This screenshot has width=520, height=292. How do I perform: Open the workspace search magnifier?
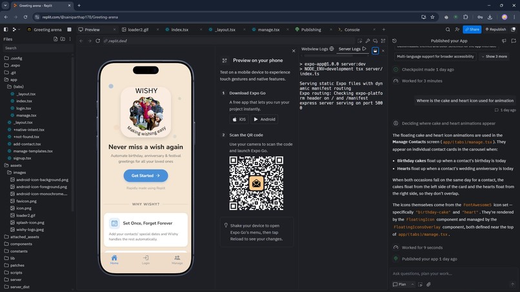coord(448,30)
